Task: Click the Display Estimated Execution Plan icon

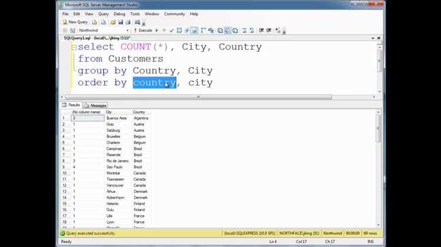Action: (179, 31)
